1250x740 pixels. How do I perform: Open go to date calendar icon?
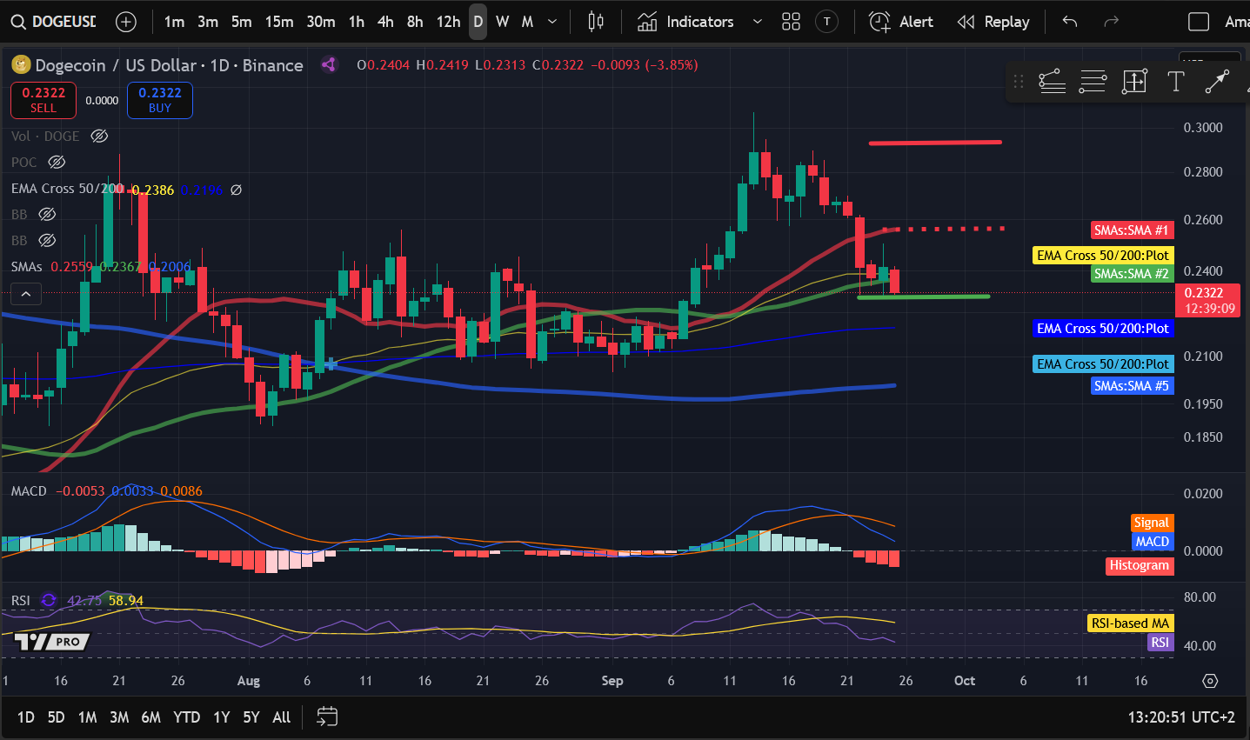pyautogui.click(x=327, y=717)
